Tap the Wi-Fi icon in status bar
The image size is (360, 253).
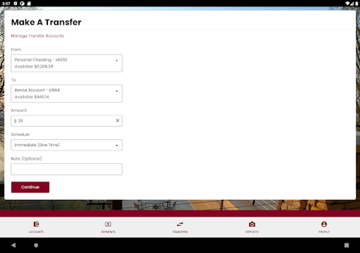pos(348,3)
